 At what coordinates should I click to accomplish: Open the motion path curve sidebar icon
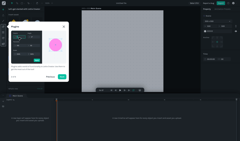3,21
